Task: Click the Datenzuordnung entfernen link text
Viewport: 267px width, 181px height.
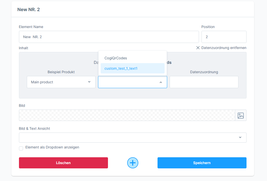Action: 224,48
